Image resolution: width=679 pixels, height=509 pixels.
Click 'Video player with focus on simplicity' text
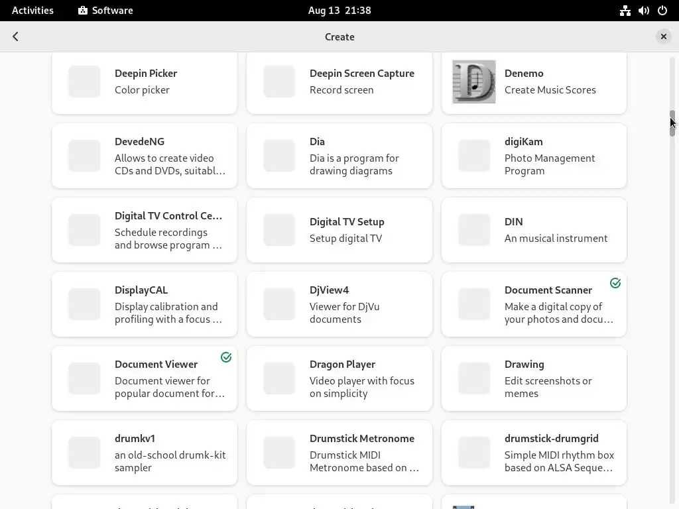pos(362,387)
